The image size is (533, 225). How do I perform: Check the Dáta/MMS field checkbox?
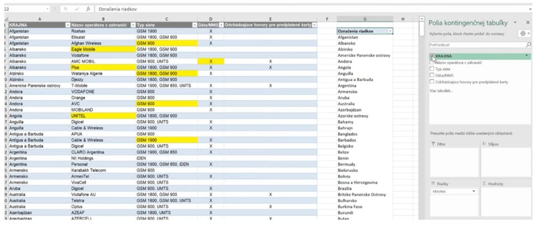point(432,75)
